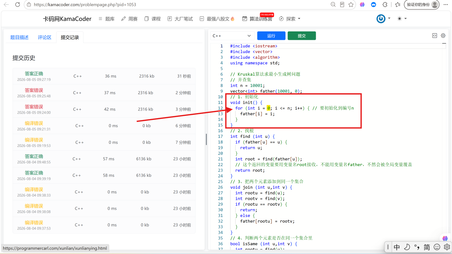The image size is (452, 254).
Task: Click the code line 'return root;'
Action: 250,170
